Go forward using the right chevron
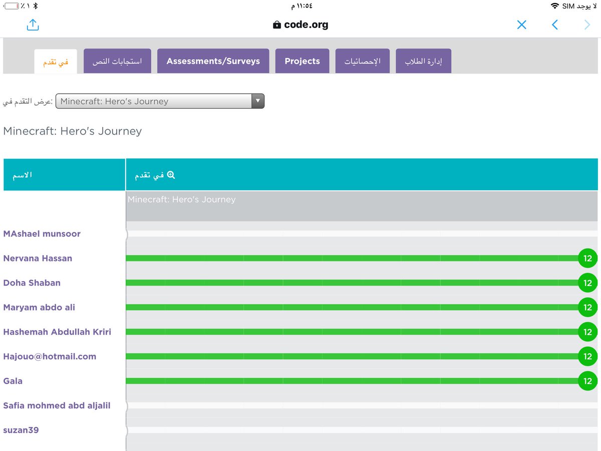The image size is (601, 451). tap(587, 25)
